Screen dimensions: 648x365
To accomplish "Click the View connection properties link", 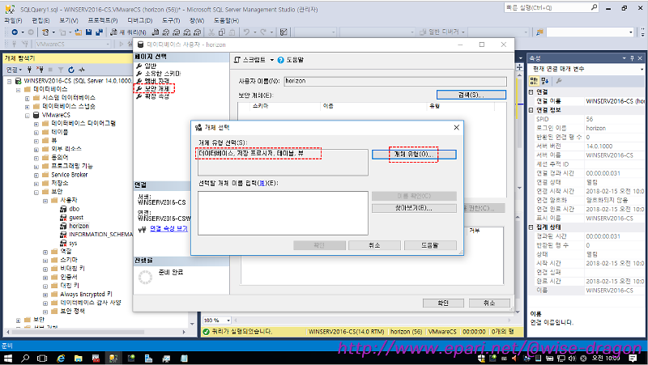I will 168,228.
